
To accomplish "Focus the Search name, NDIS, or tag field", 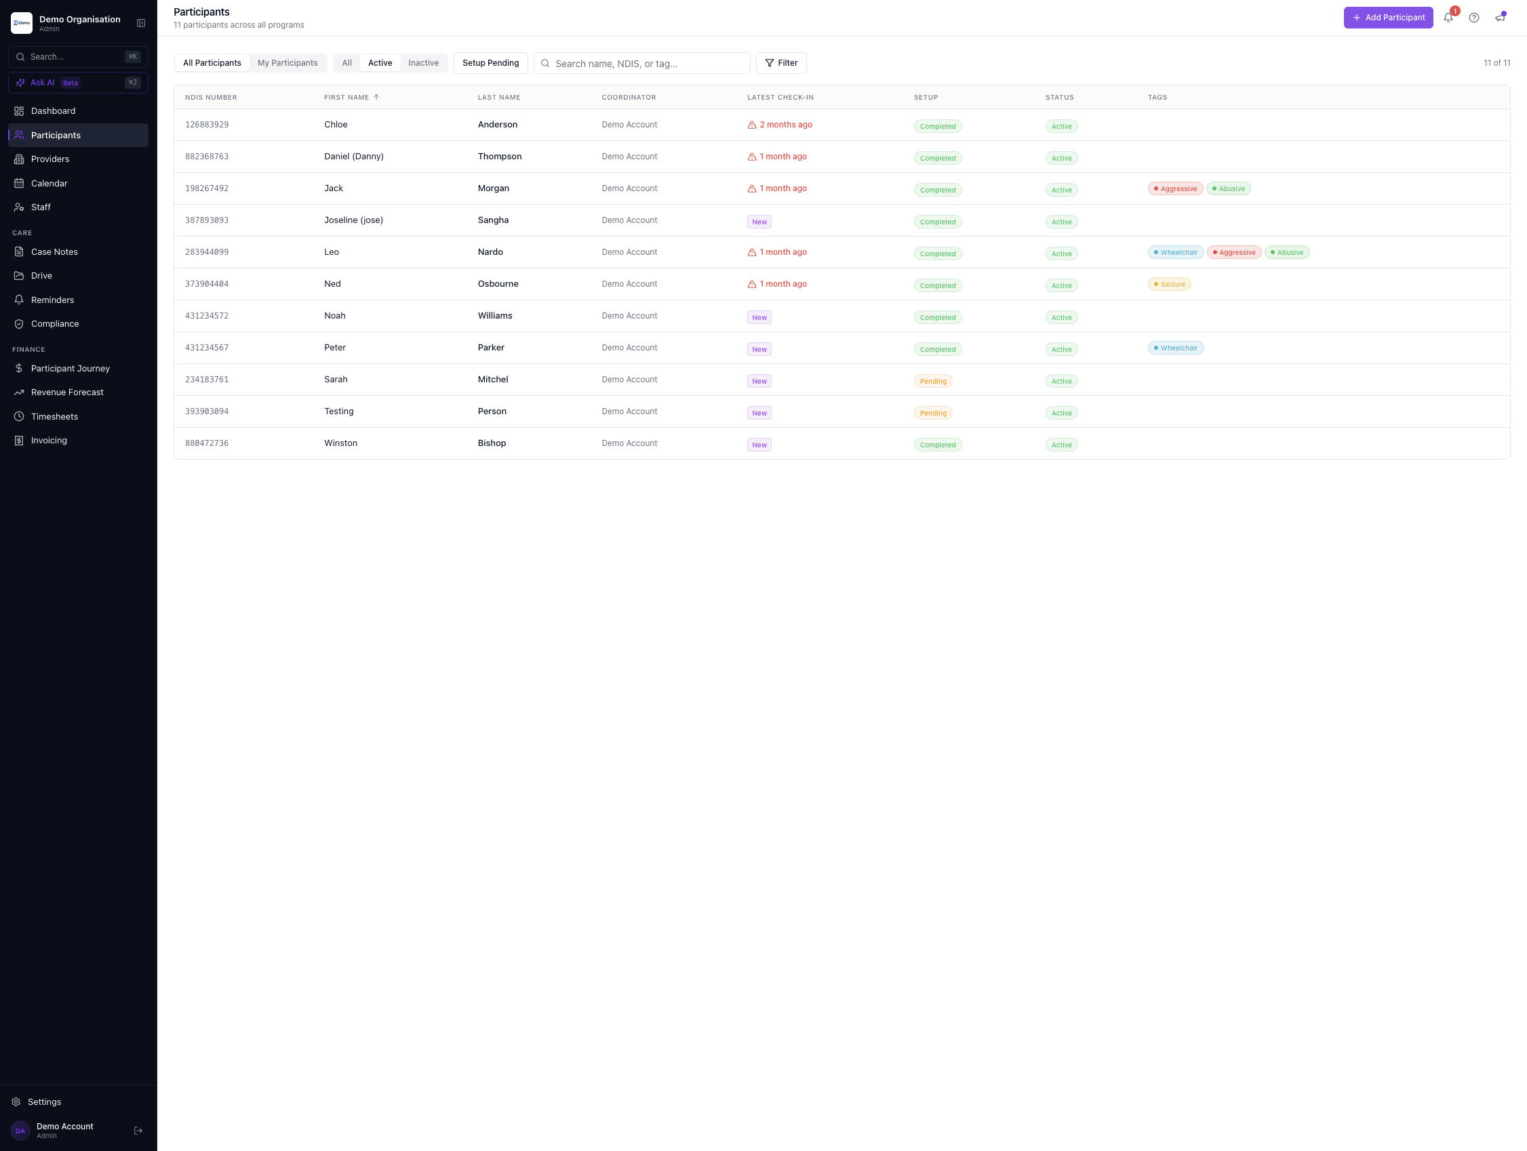I will click(x=641, y=64).
